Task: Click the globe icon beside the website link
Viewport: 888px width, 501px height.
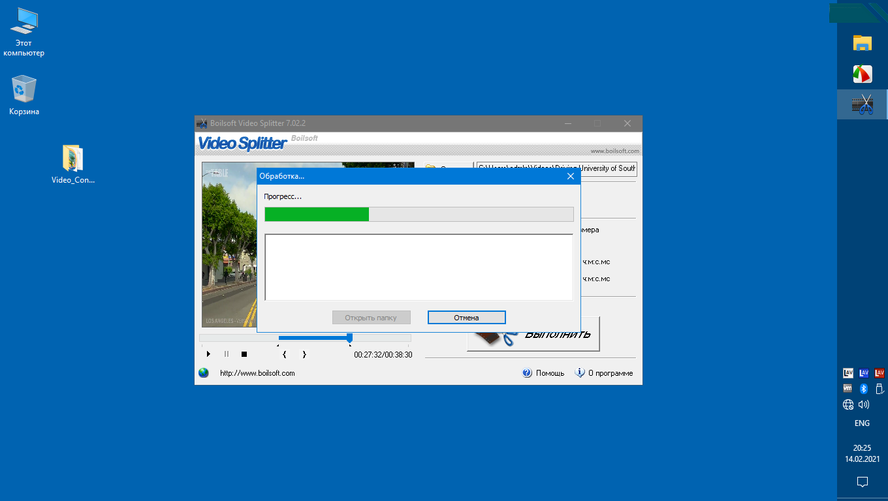Action: 204,373
